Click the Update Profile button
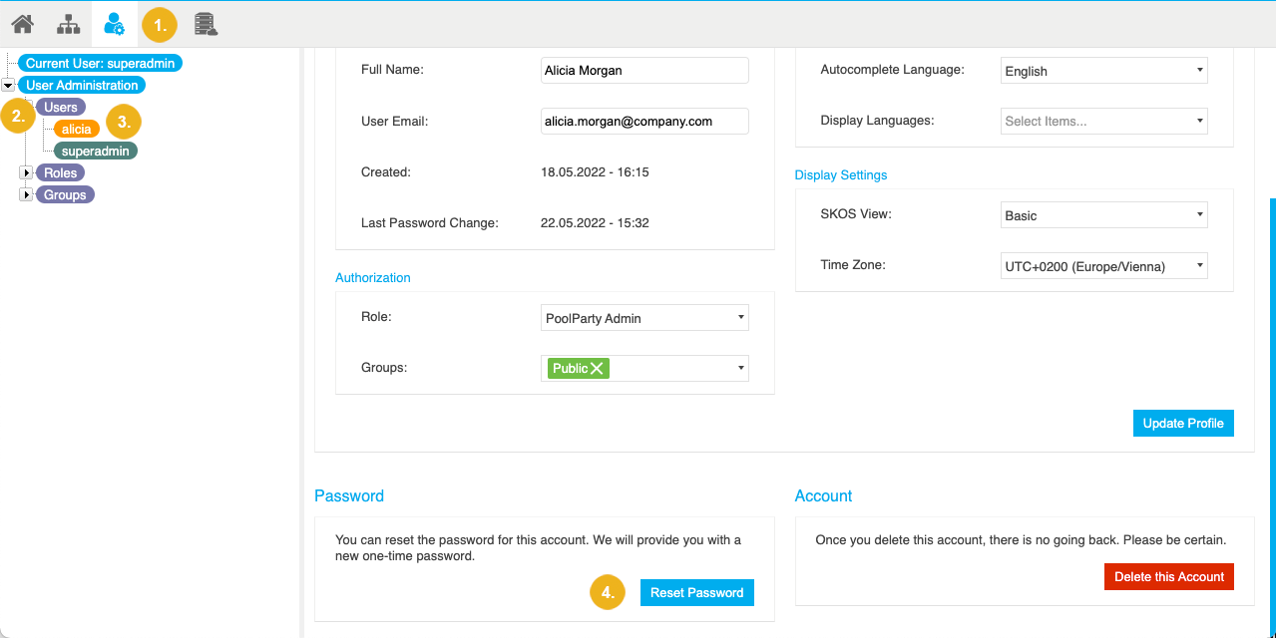 pyautogui.click(x=1182, y=423)
